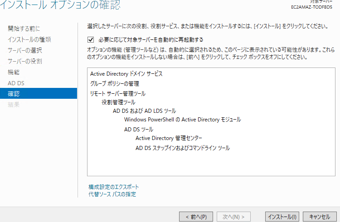Select 'Active Directory ドメイン サービス' list row
The width and height of the screenshot is (340, 222).
pyautogui.click(x=126, y=74)
